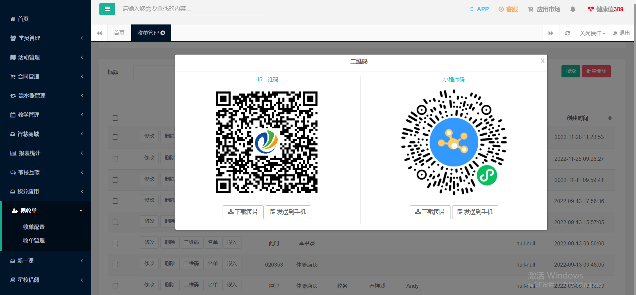The height and width of the screenshot is (295, 636).
Task: Open 收单配置 submenu item
Action: [x=34, y=227]
